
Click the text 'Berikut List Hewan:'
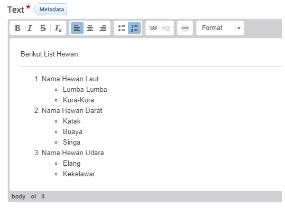(x=50, y=54)
